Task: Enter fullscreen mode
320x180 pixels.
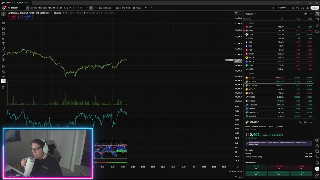Action: (x=302, y=8)
